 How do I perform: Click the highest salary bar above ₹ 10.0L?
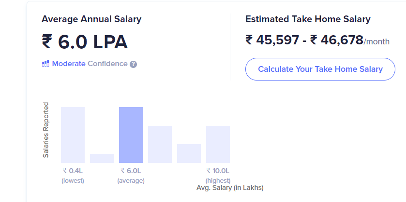tap(218, 144)
